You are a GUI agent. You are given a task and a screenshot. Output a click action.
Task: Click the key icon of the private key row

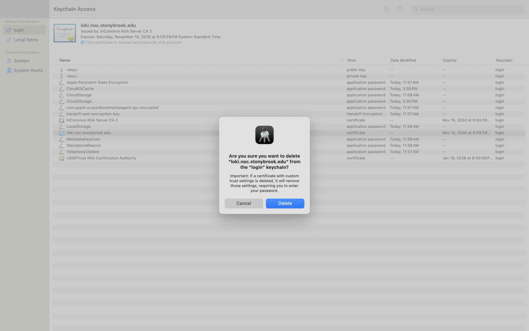coord(61,76)
